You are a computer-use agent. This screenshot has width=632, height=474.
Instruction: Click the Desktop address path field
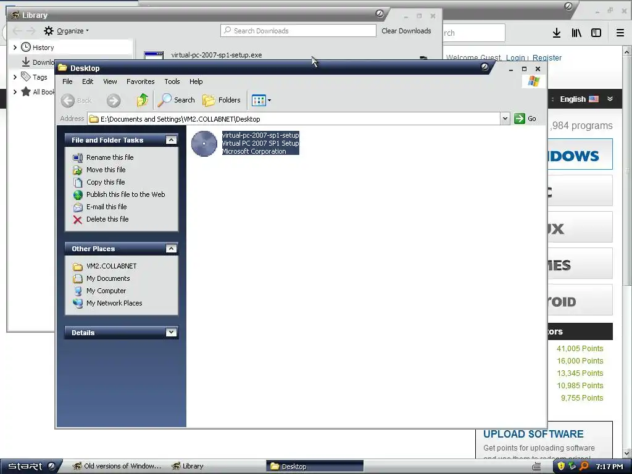pyautogui.click(x=294, y=118)
